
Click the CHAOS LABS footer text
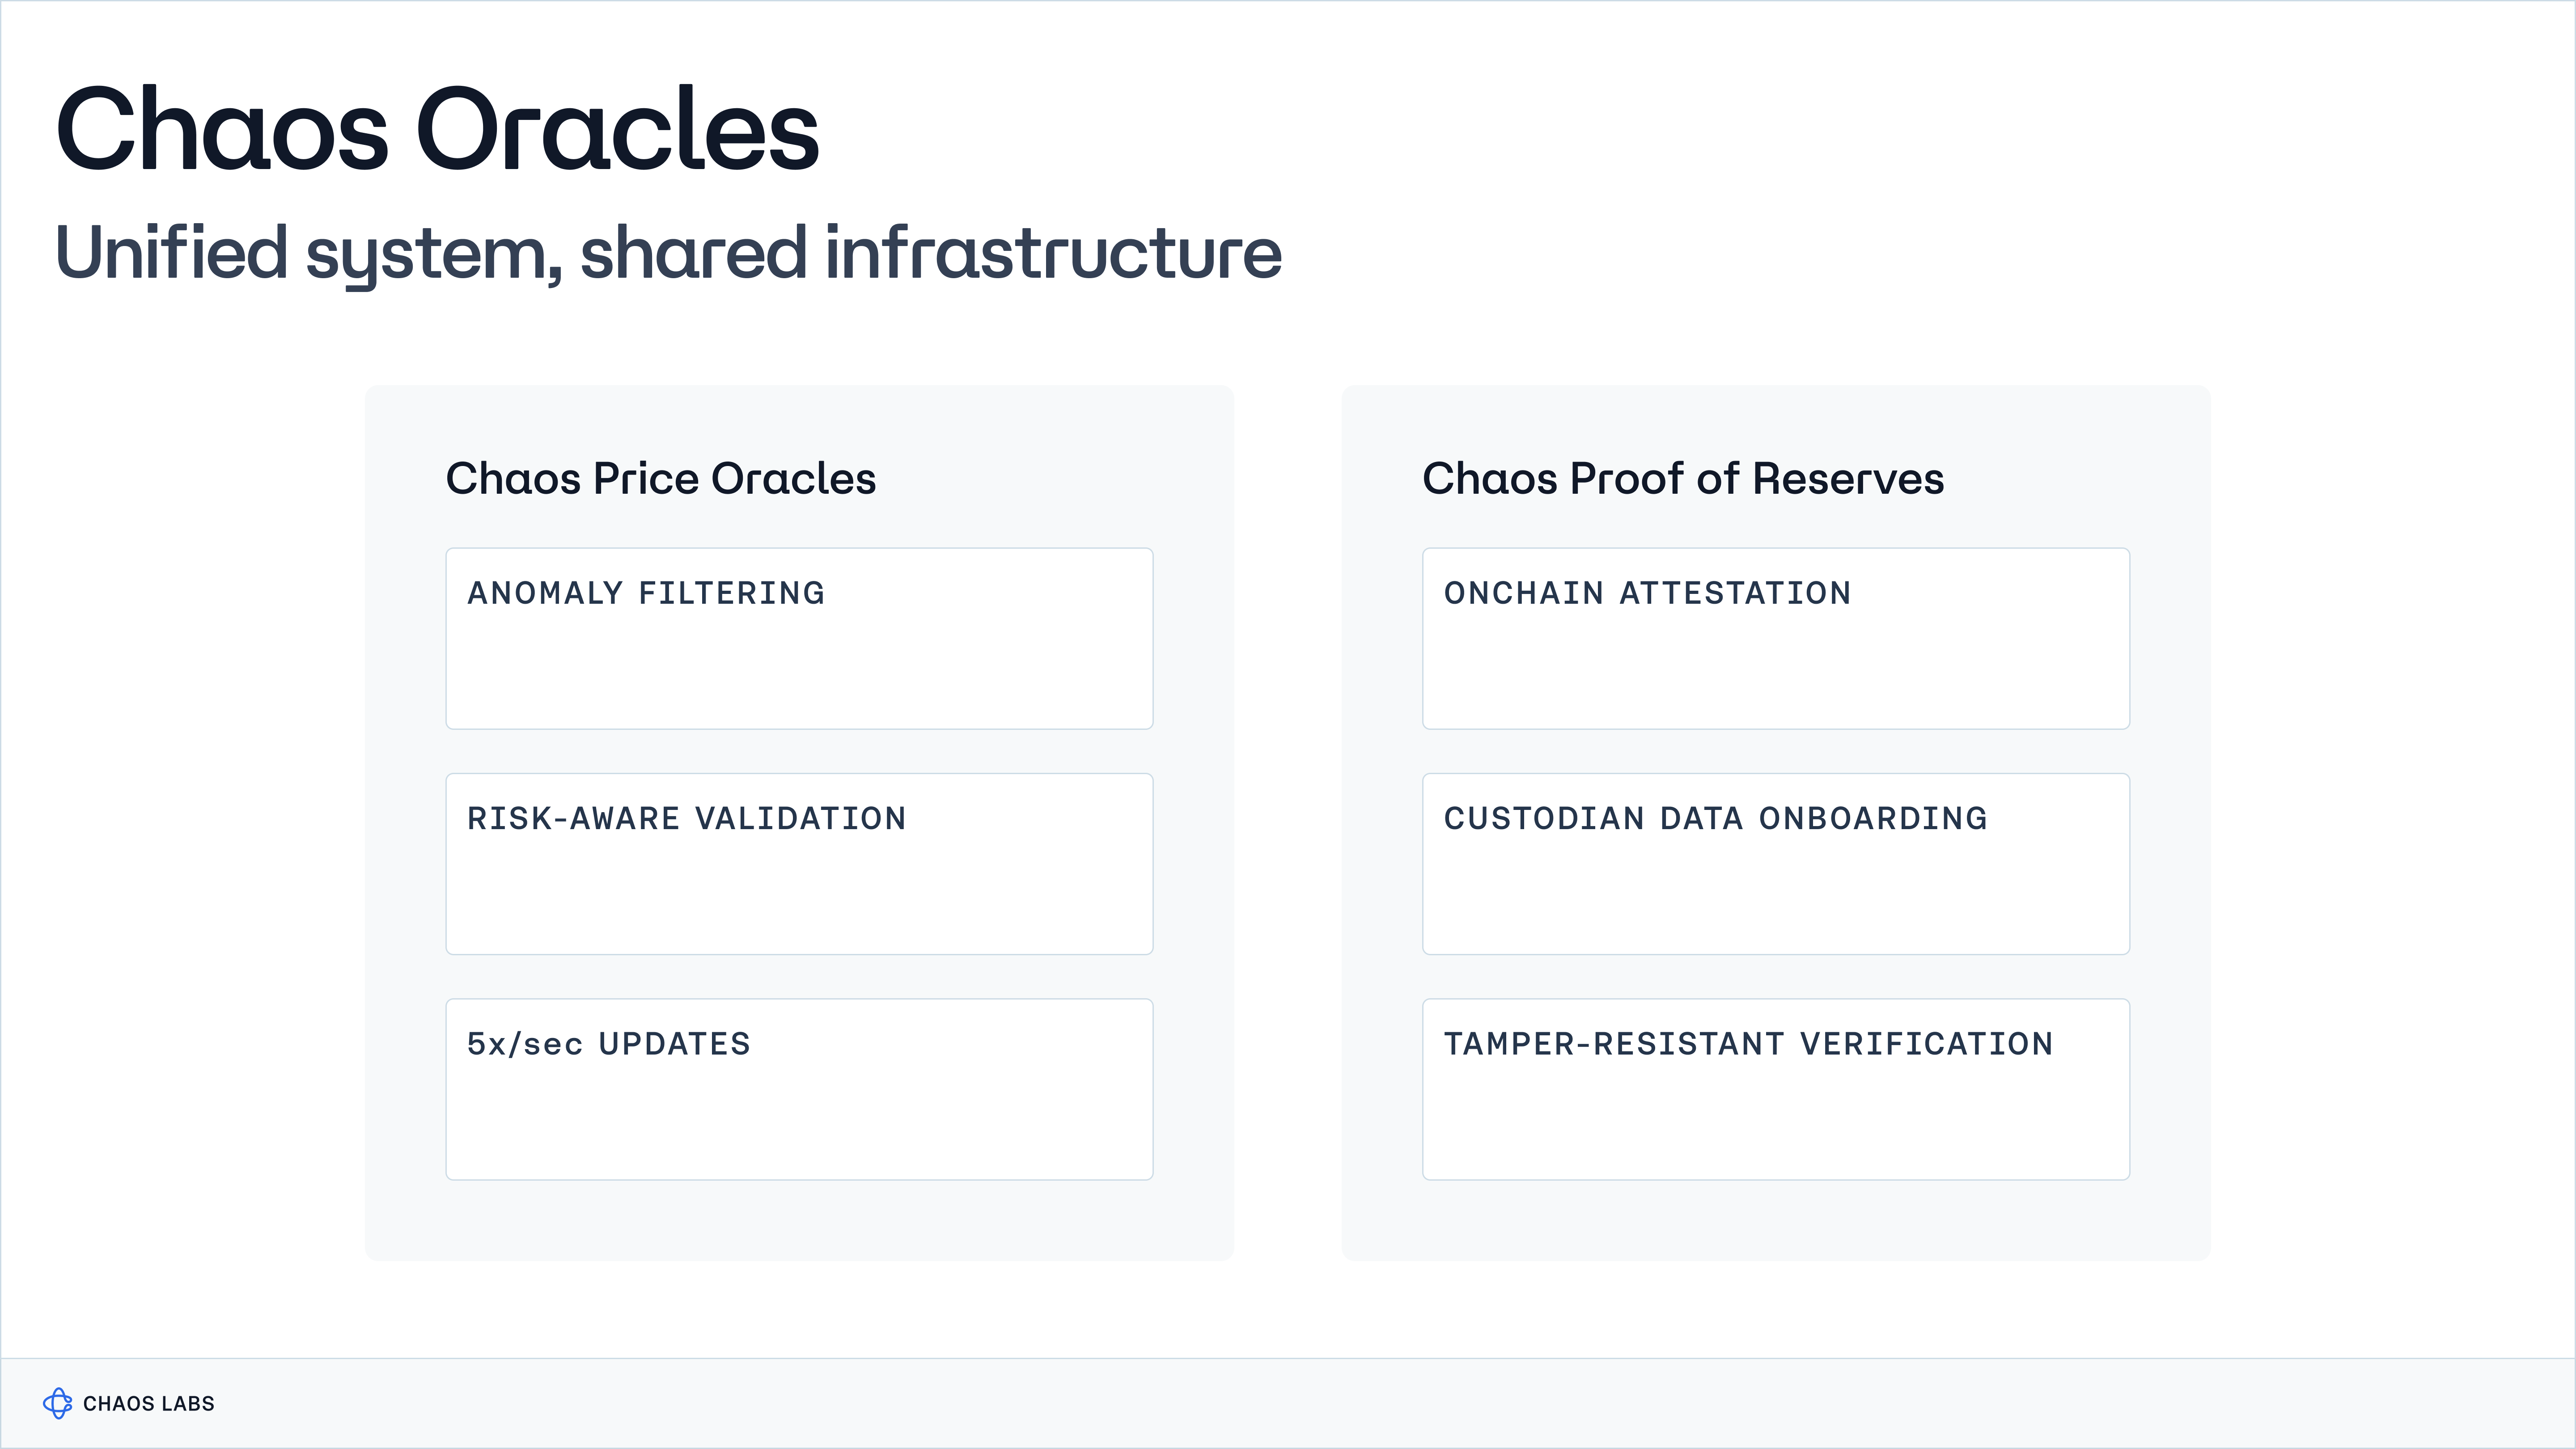coord(149,1404)
